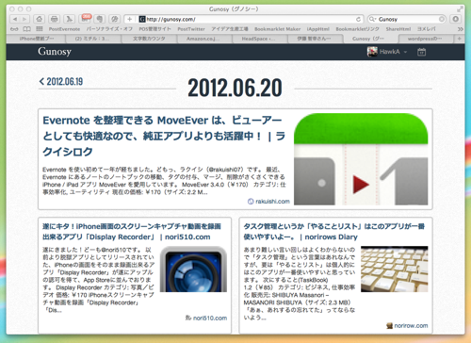Open a new tab with plus button
471x343 pixels.
[x=459, y=39]
